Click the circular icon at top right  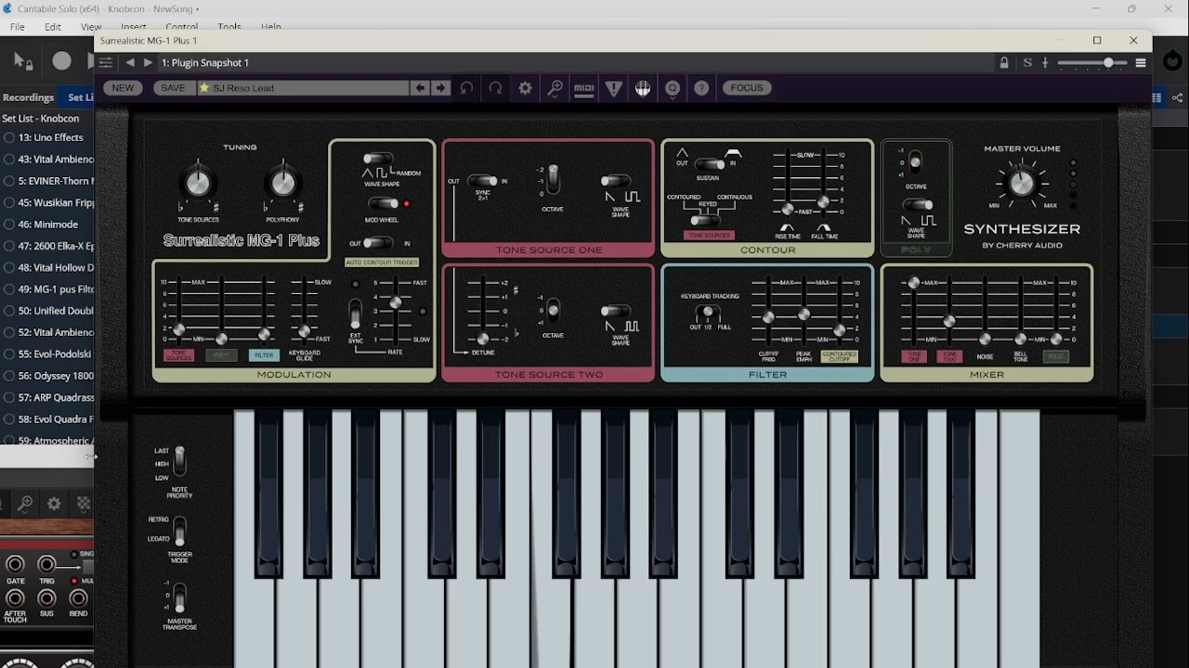pyautogui.click(x=1172, y=61)
